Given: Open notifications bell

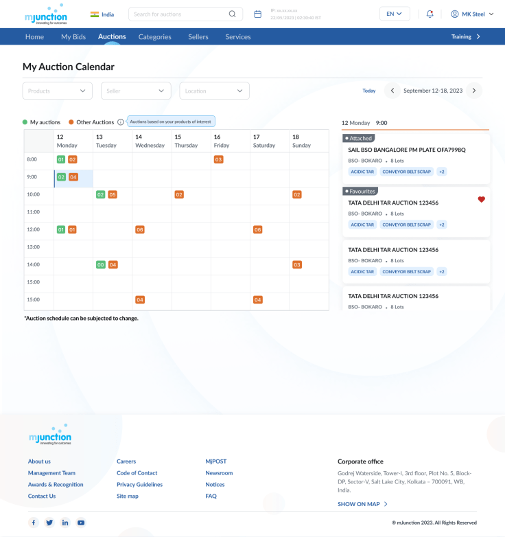Looking at the screenshot, I should (x=430, y=14).
